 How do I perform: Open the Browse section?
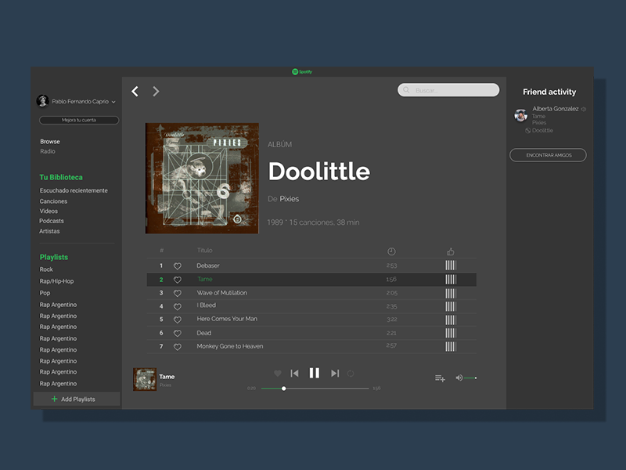(50, 142)
